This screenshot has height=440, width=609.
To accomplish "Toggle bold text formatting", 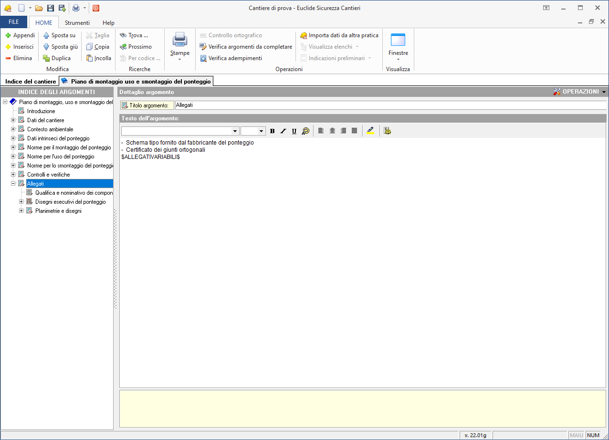I will click(272, 131).
